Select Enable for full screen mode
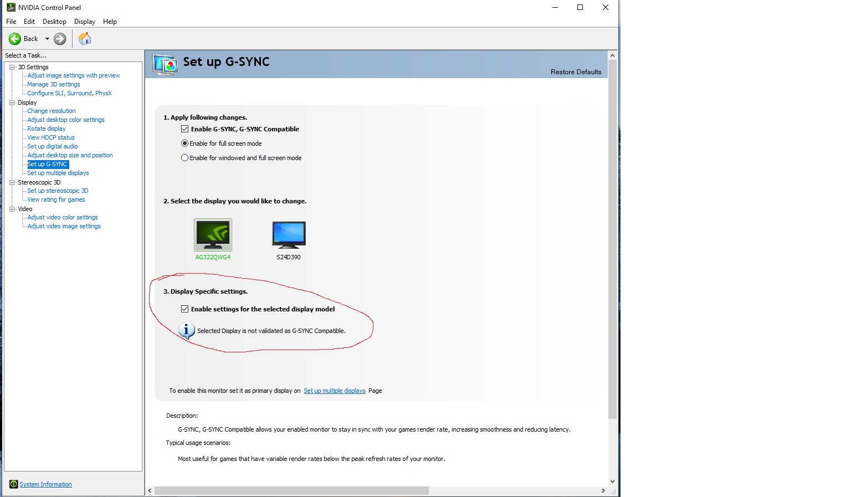Viewport: 851px width, 497px height. tap(185, 144)
